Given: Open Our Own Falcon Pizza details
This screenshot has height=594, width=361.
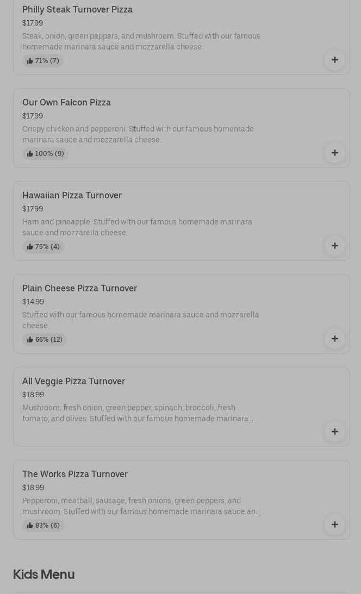Looking at the screenshot, I should tap(66, 102).
